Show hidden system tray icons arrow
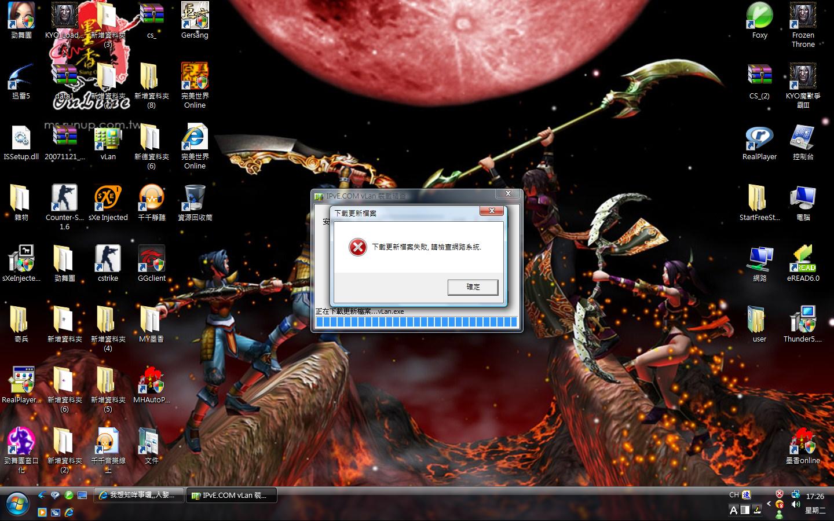The height and width of the screenshot is (521, 834). click(769, 504)
